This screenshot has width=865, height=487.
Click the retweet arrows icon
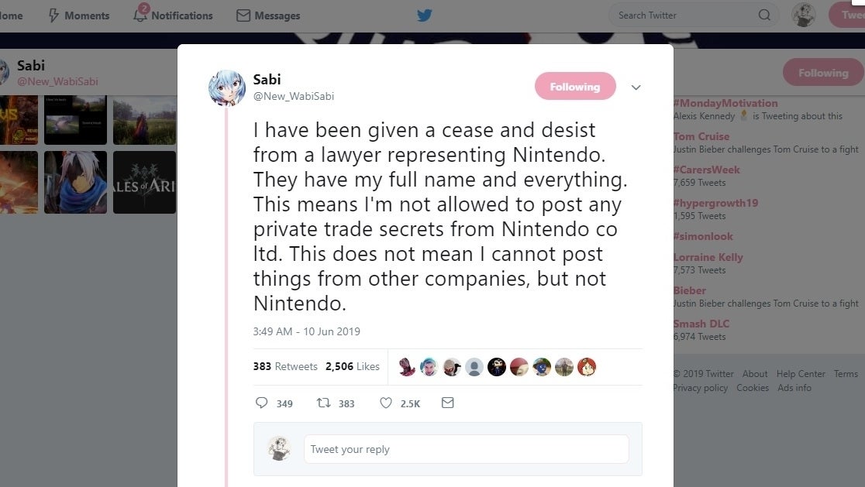[323, 403]
